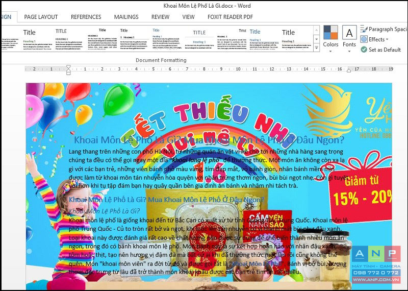Apply the centered gray TITLE style set

point(199,39)
